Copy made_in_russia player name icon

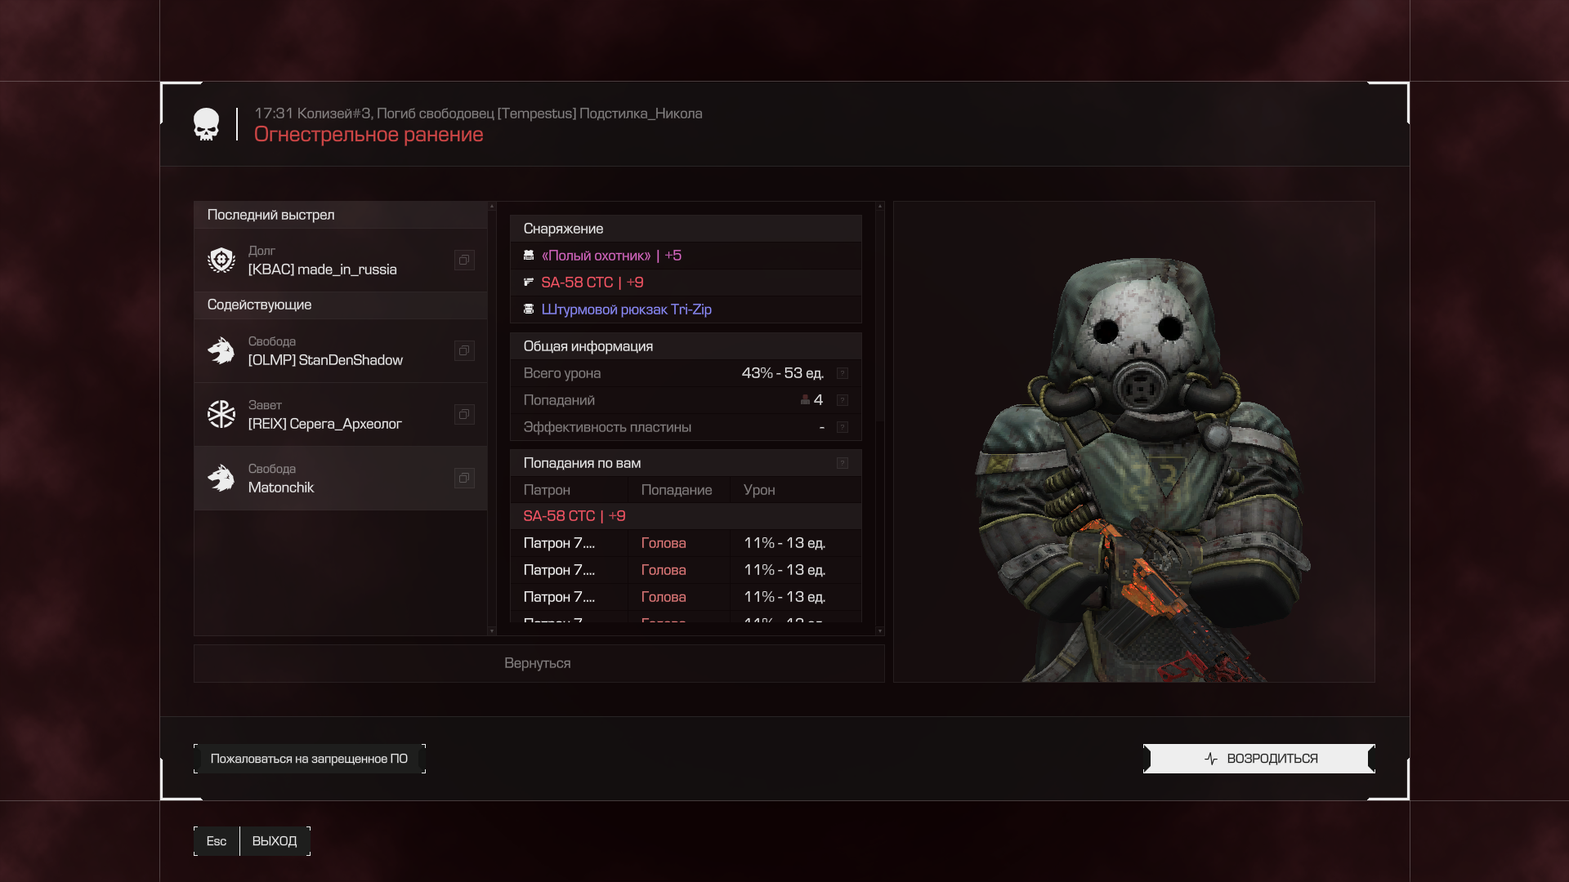pos(464,260)
